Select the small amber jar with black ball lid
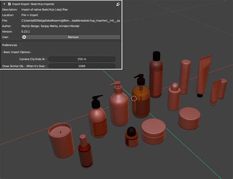 click(x=132, y=137)
